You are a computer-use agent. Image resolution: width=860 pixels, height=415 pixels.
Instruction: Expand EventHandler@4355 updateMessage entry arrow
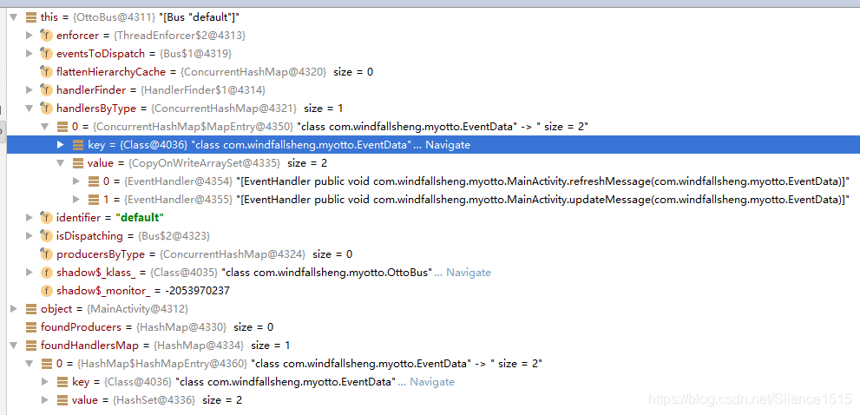[x=76, y=200]
